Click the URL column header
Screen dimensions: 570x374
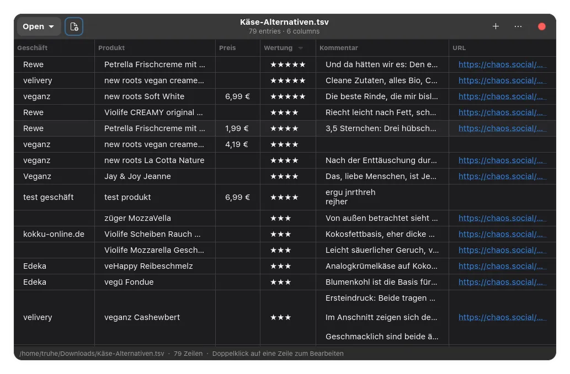459,48
